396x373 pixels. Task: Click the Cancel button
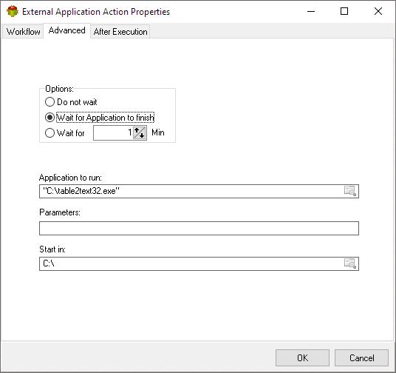coord(361,357)
